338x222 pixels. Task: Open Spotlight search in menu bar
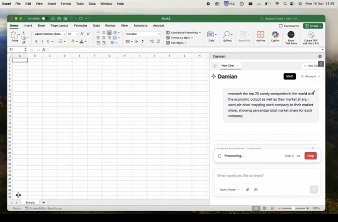(285, 4)
